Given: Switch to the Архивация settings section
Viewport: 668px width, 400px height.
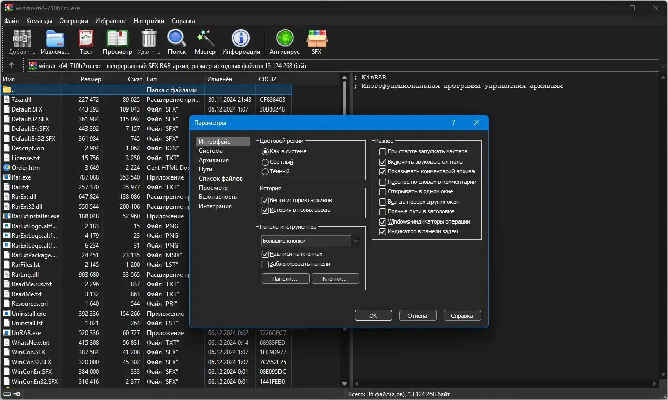Looking at the screenshot, I should coord(213,160).
